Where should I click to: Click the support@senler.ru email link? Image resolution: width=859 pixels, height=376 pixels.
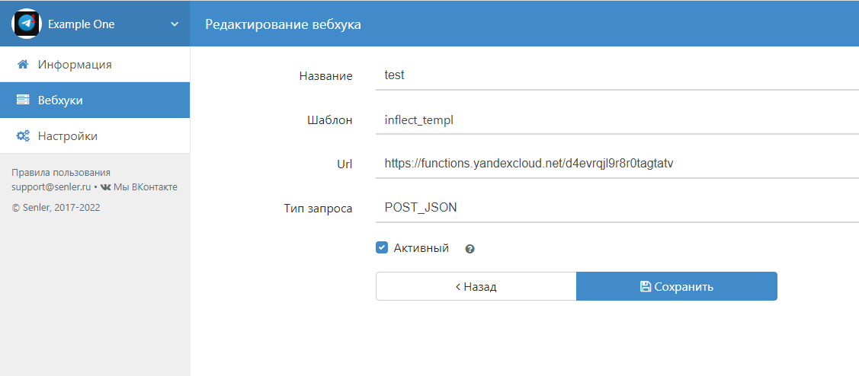point(51,187)
